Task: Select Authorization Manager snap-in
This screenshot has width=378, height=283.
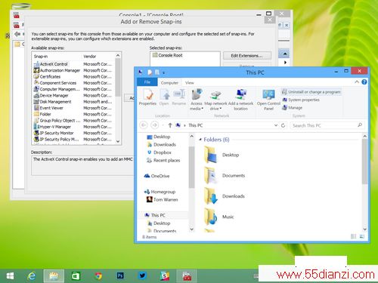Action: click(57, 70)
